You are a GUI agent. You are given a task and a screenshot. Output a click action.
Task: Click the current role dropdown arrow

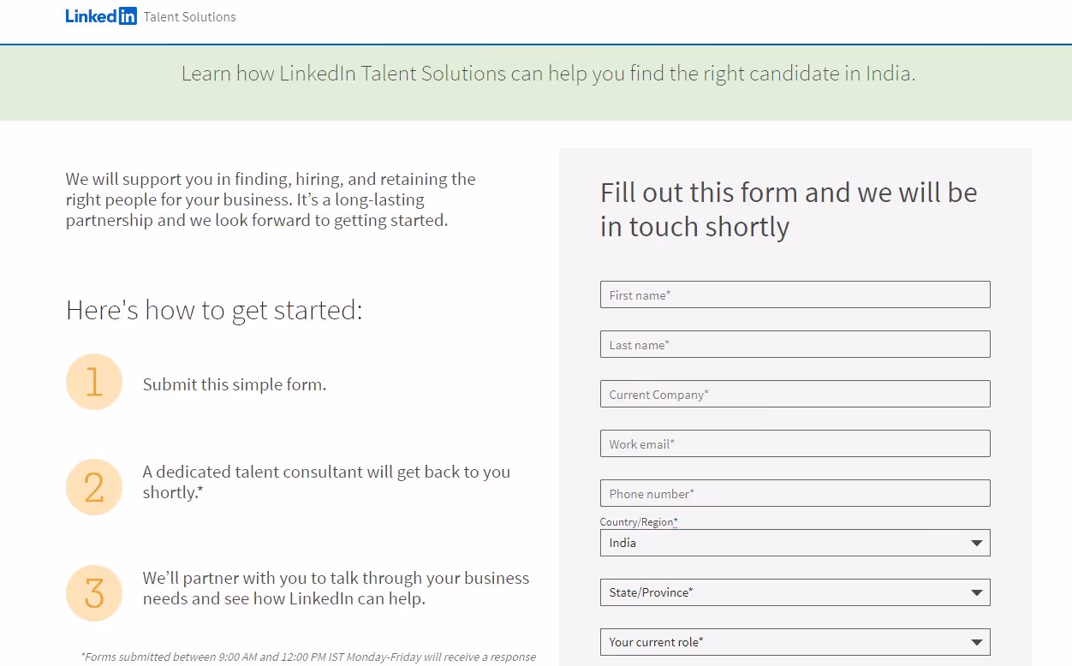[x=976, y=641]
